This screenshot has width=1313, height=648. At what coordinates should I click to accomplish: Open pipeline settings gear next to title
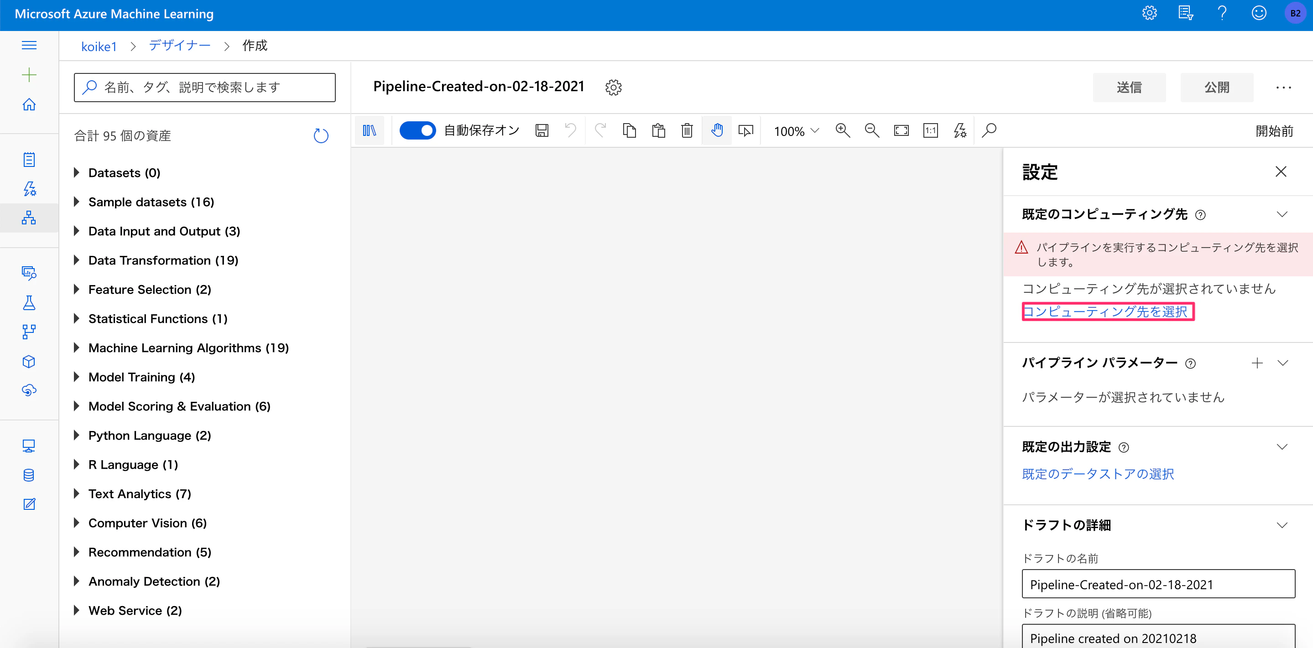613,87
